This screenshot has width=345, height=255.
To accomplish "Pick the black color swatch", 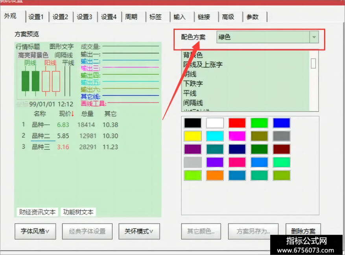I will point(193,123).
